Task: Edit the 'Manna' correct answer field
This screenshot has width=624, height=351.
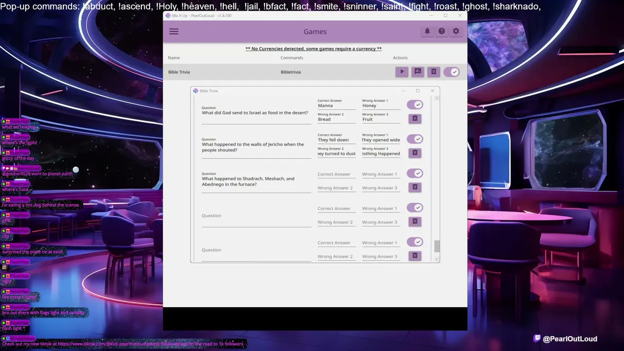Action: (336, 105)
